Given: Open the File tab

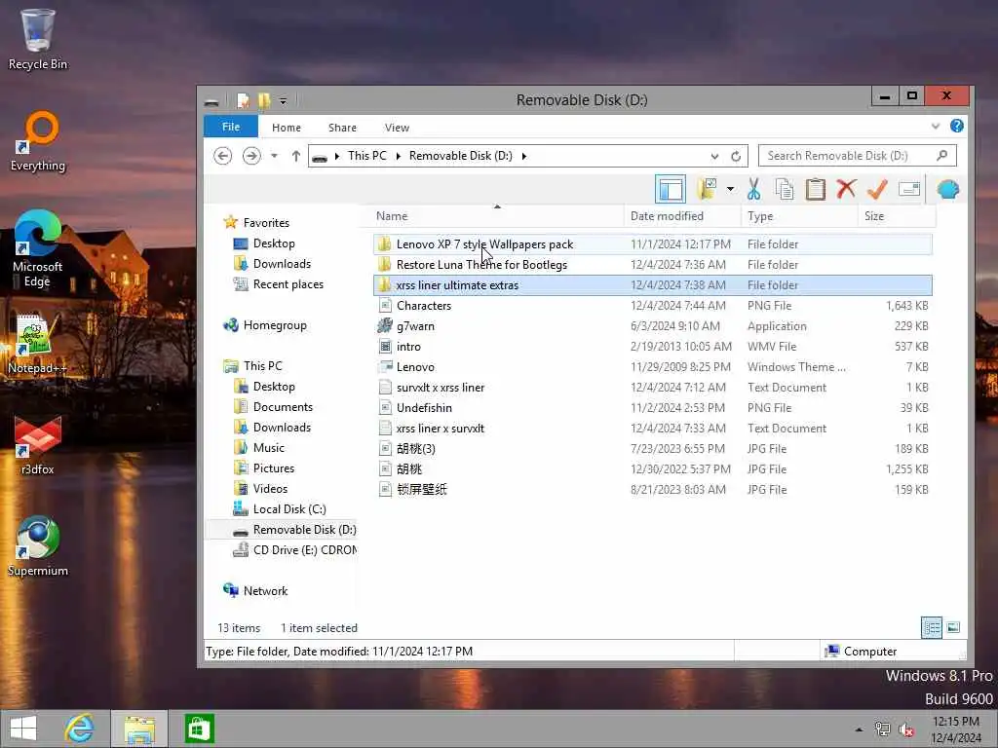Looking at the screenshot, I should point(231,127).
